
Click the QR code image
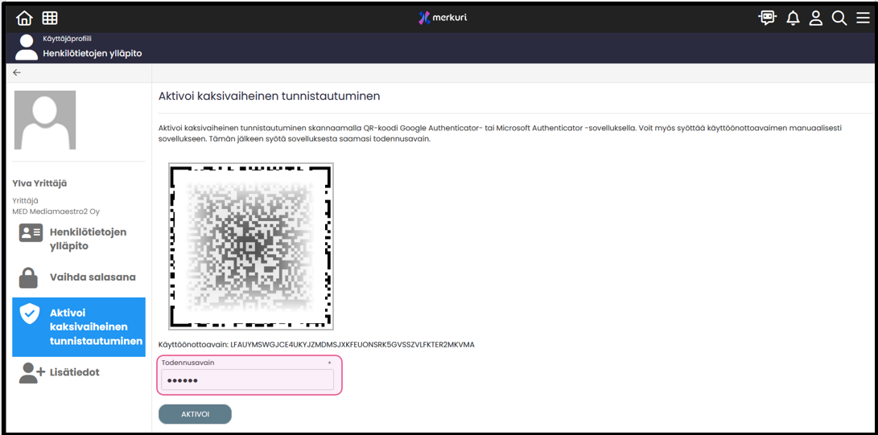tap(251, 246)
